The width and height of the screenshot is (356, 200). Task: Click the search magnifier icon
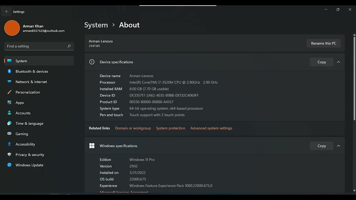(69, 46)
